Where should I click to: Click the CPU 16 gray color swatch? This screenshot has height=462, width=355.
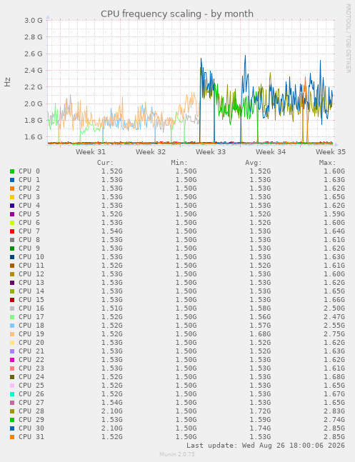point(12,308)
